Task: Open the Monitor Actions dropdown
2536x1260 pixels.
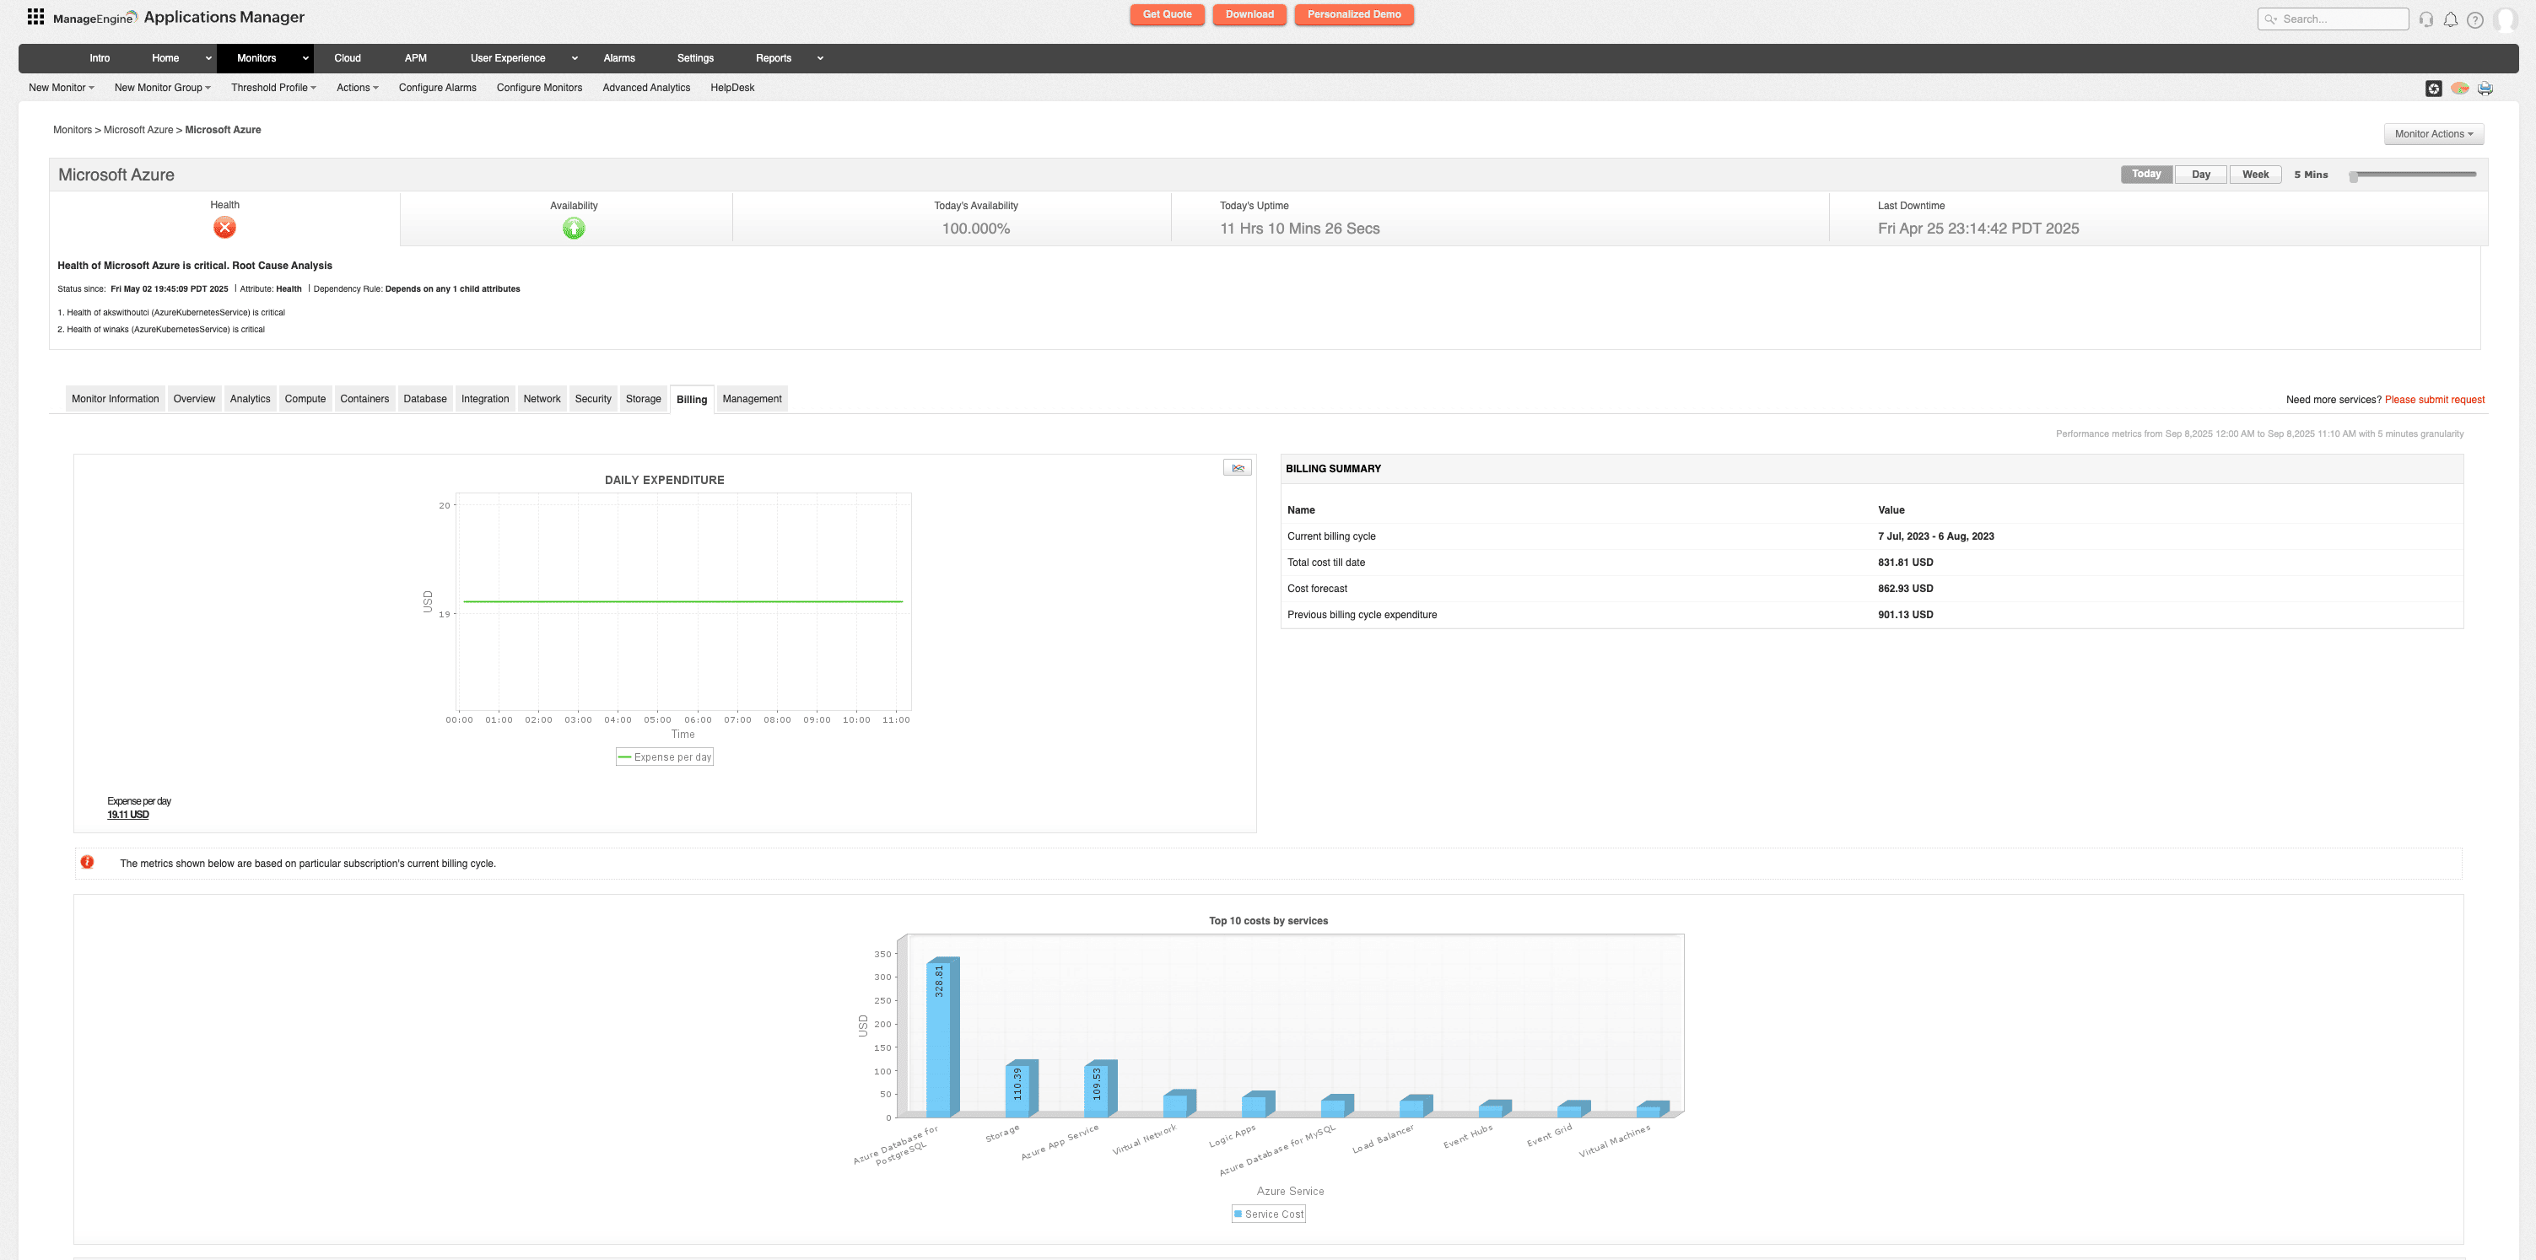Action: click(x=2432, y=134)
